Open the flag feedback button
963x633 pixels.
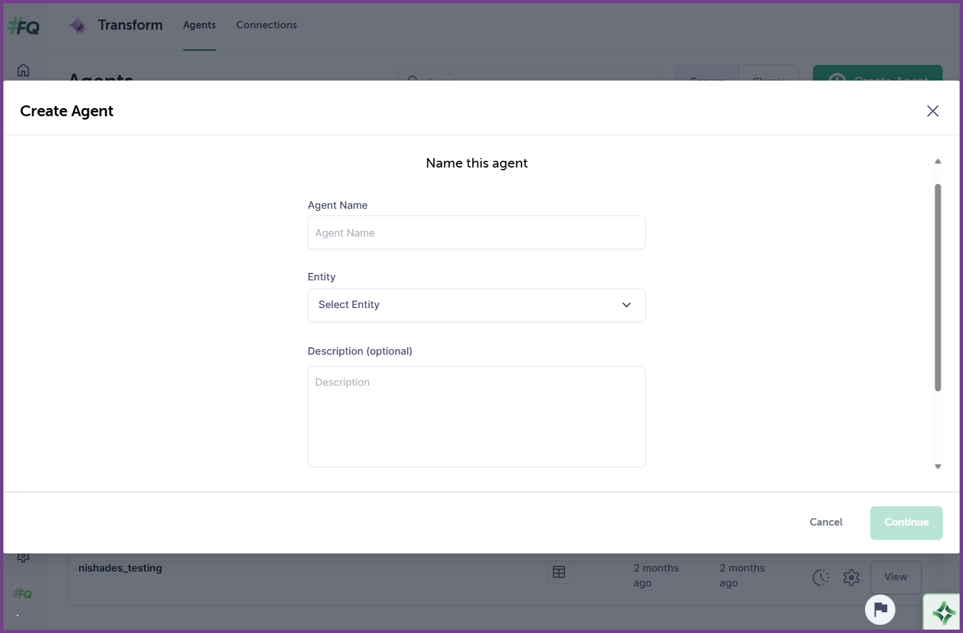[x=880, y=609]
